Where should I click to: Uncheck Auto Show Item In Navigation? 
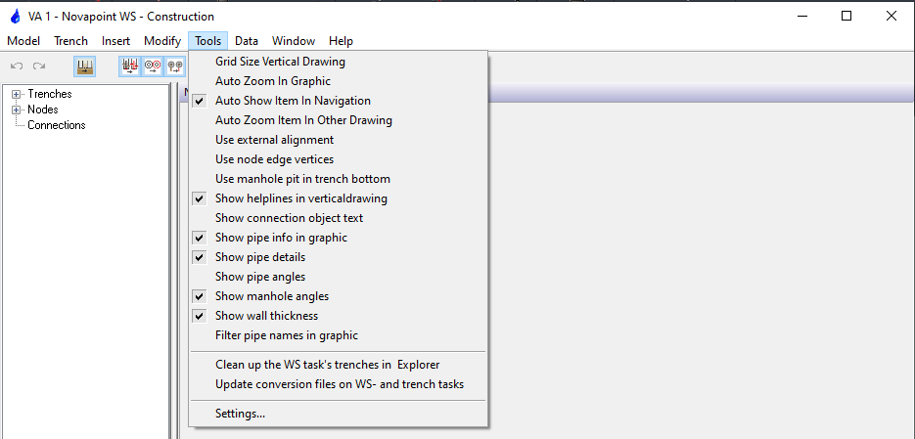click(293, 101)
